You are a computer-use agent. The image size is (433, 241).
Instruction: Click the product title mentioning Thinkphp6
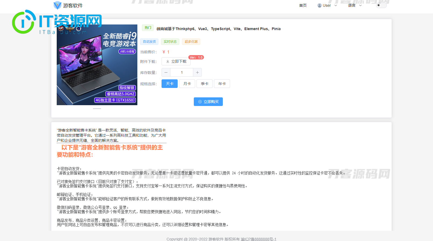219,29
